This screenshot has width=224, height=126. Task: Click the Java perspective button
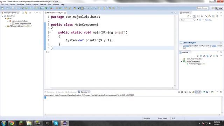pos(219,8)
